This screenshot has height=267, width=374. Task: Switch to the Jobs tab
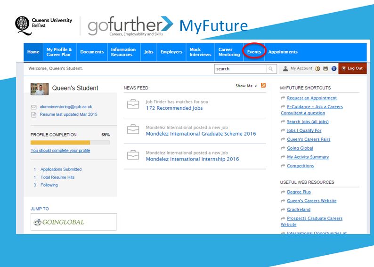click(x=148, y=52)
